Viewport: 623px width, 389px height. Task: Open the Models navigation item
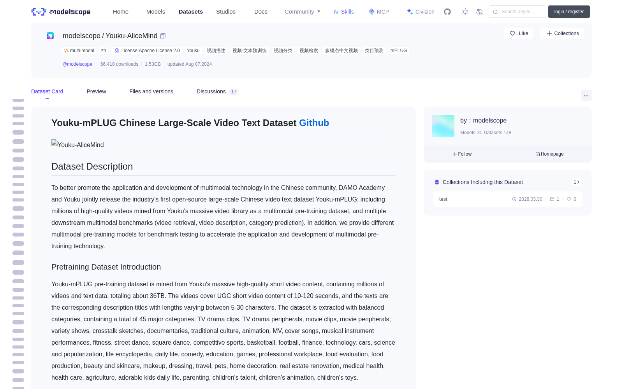(x=156, y=12)
